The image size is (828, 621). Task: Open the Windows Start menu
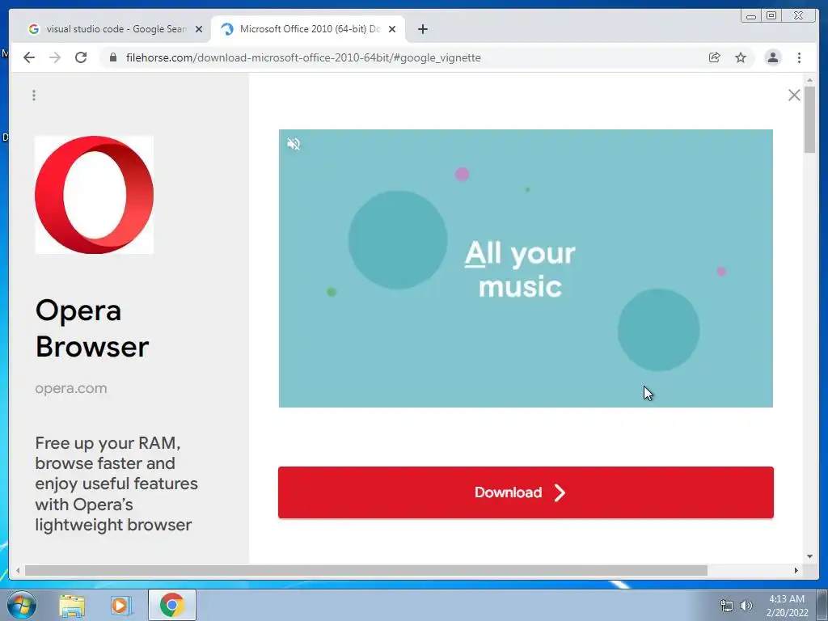[22, 605]
